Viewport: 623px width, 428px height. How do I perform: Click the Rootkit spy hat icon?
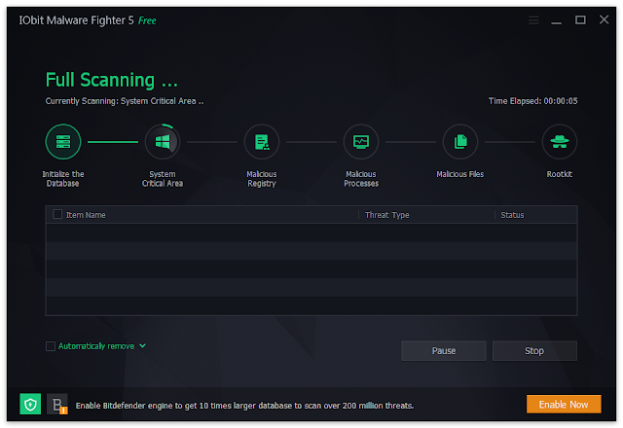tap(560, 142)
